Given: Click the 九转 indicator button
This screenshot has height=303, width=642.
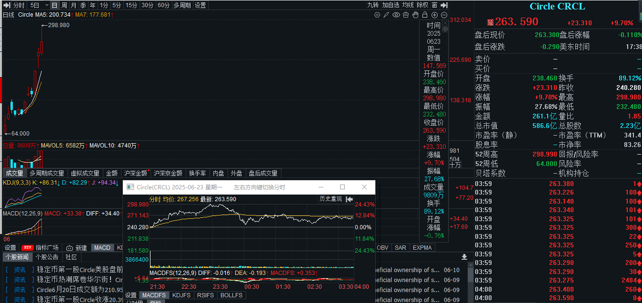Looking at the screenshot, I should pos(373,5).
